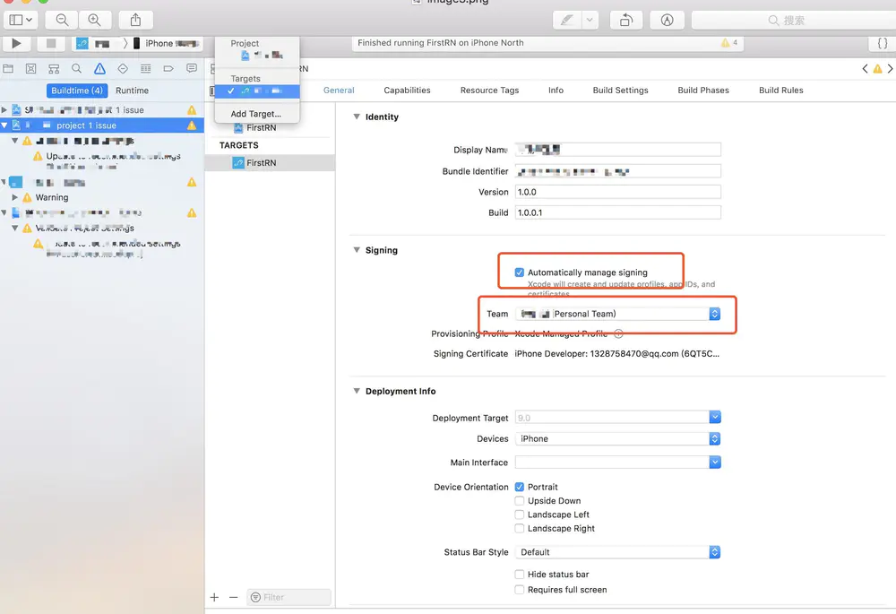Go to next issue with right arrow
Image resolution: width=896 pixels, height=614 pixels.
pos(890,69)
